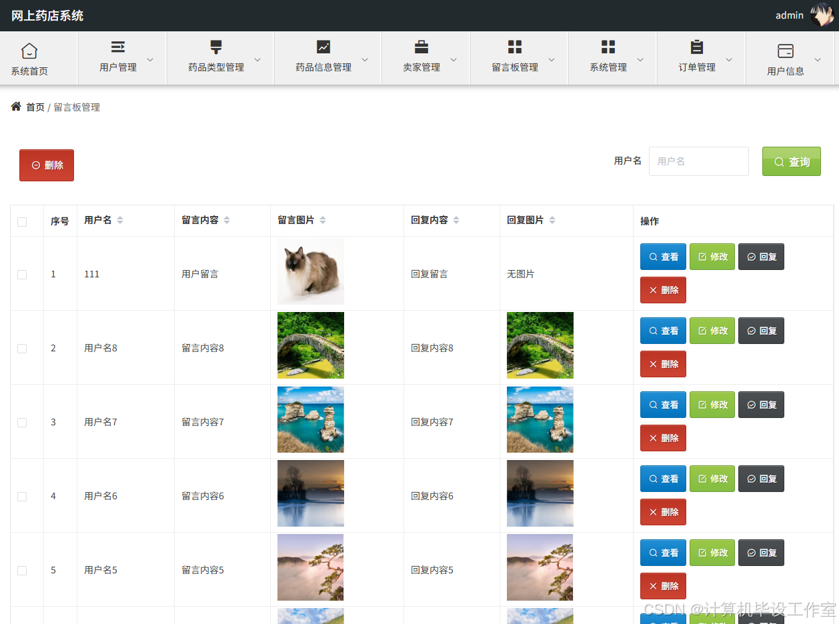This screenshot has height=624, width=839.
Task: Focus the 用户名 search input field
Action: click(x=699, y=161)
